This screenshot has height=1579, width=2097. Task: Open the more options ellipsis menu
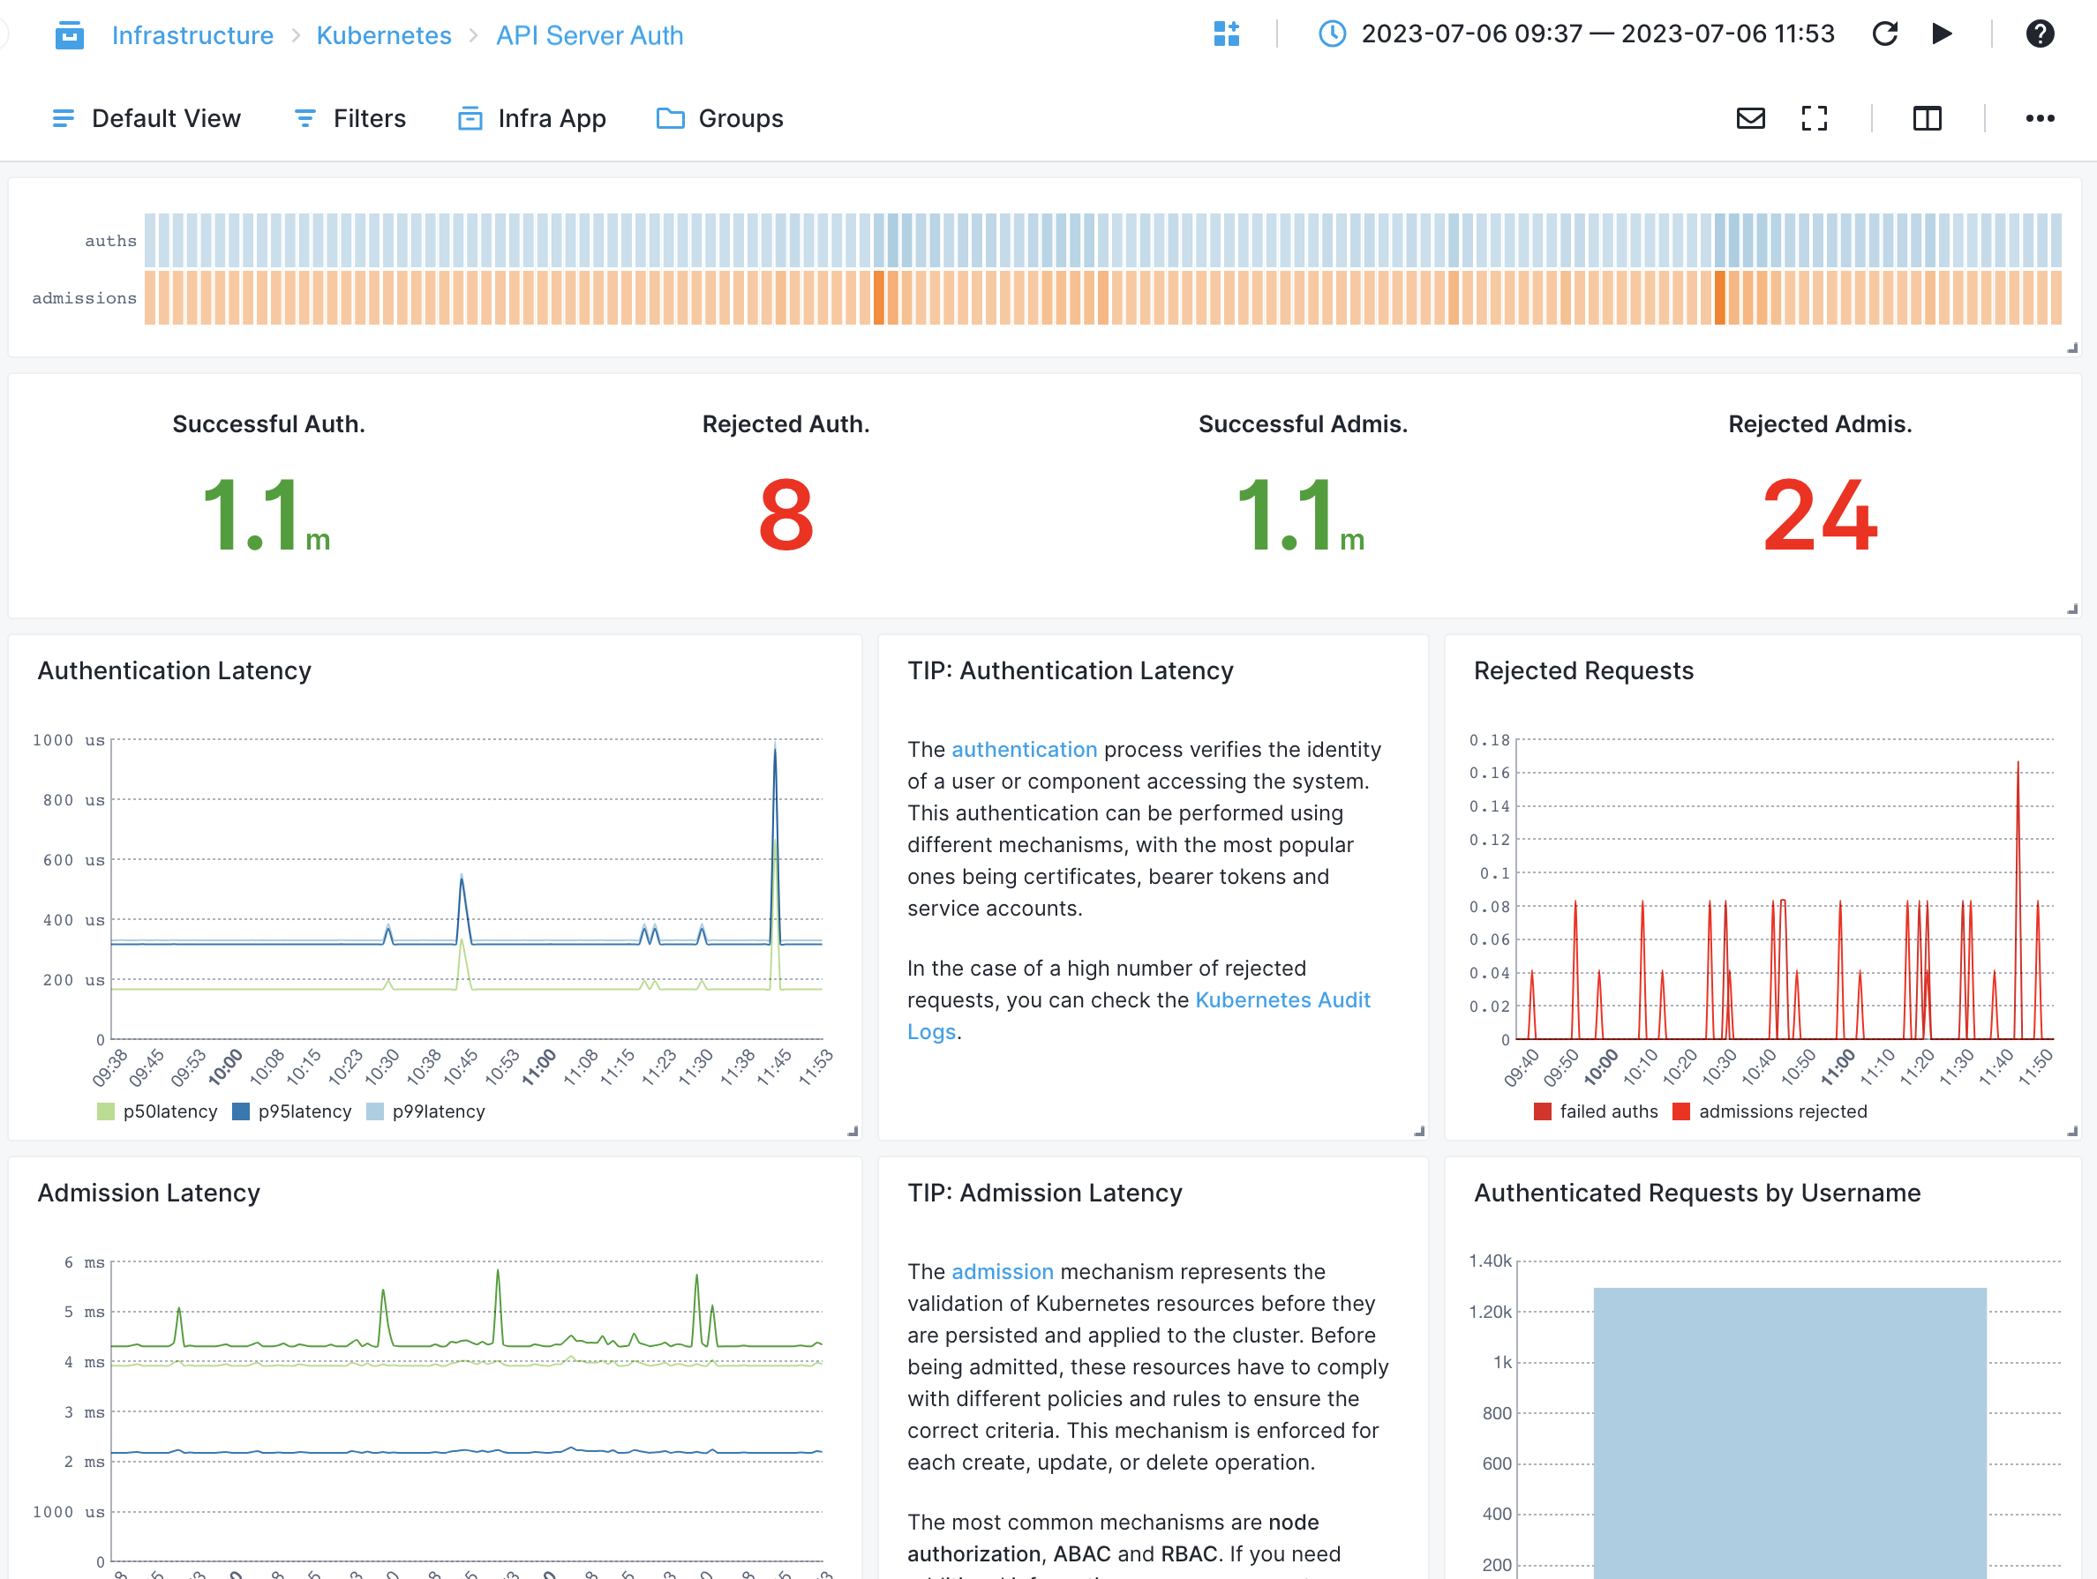point(2041,118)
